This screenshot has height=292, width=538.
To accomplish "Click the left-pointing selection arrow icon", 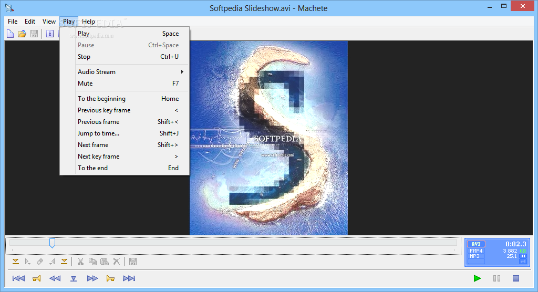I will pyautogui.click(x=52, y=262).
